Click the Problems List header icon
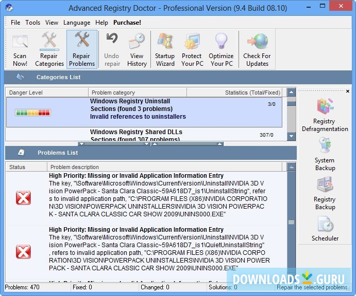Viewport: 356px width, 296px height. [x=21, y=153]
